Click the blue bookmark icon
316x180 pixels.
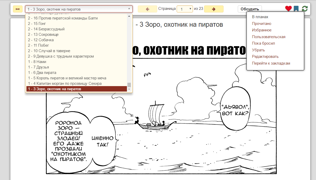[x=296, y=9]
